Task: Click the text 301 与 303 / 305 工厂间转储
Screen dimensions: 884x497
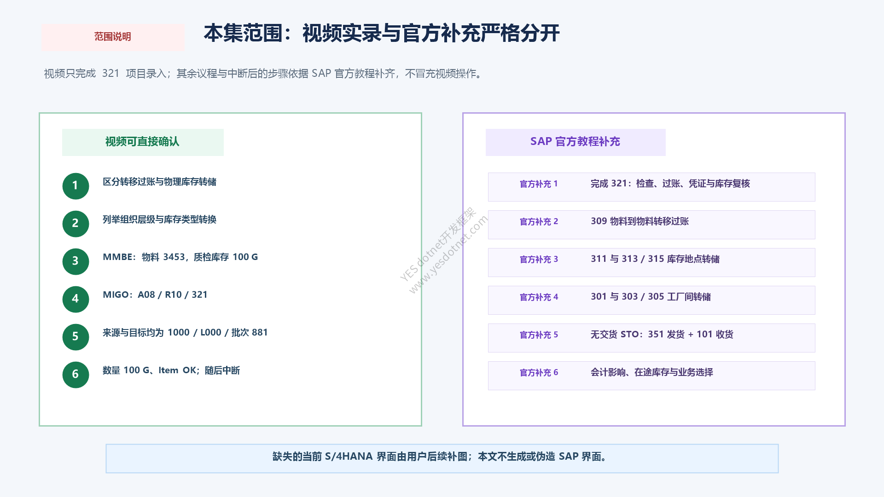Action: pos(651,297)
